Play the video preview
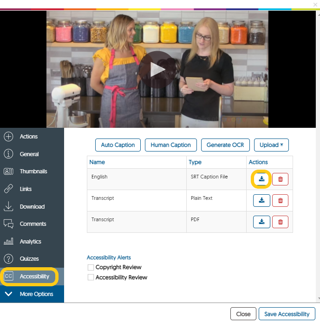The width and height of the screenshot is (320, 323). (x=157, y=70)
